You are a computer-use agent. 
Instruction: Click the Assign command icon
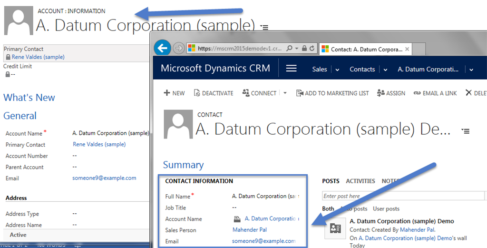381,93
